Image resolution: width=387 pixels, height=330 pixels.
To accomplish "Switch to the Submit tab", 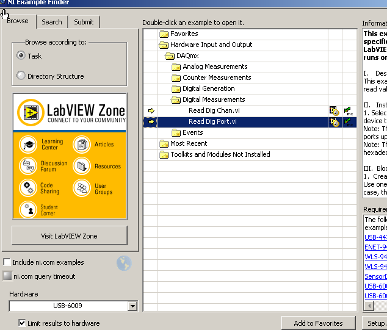I will (84, 22).
